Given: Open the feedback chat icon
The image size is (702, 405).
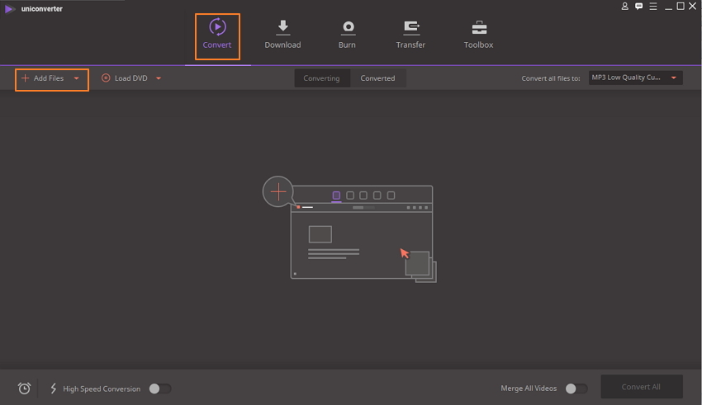Looking at the screenshot, I should point(639,7).
